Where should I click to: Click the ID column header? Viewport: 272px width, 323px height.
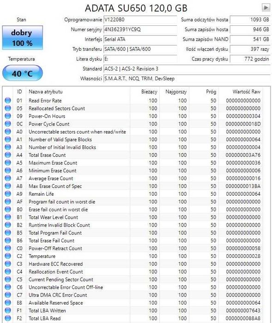tap(19, 92)
